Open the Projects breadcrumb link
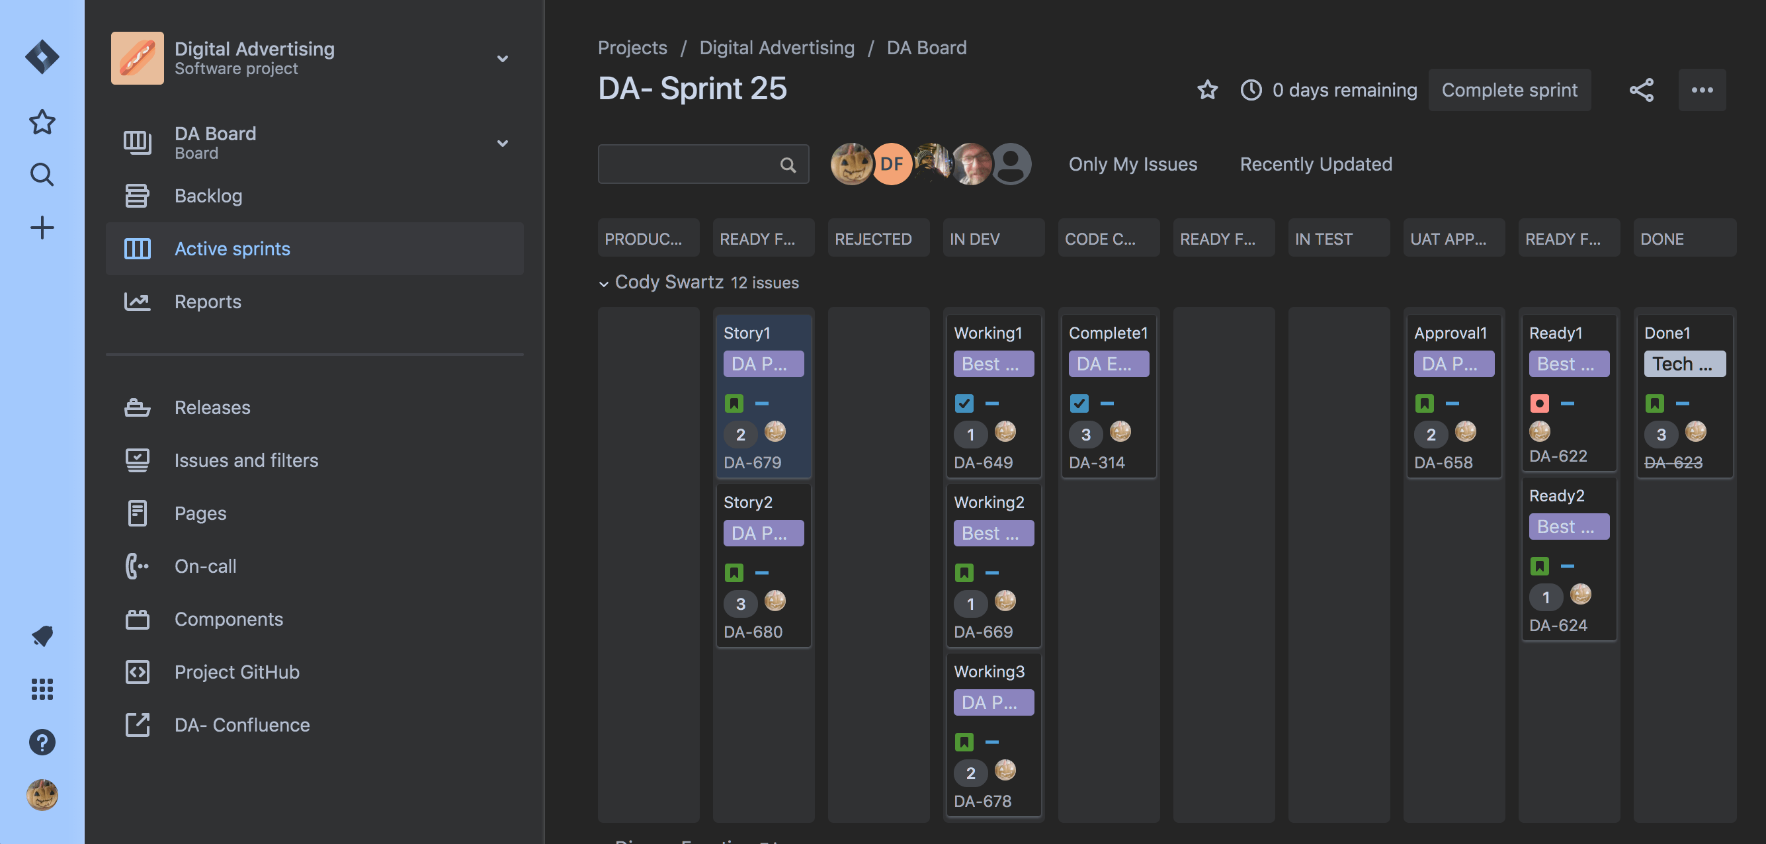This screenshot has width=1766, height=844. pyautogui.click(x=632, y=48)
